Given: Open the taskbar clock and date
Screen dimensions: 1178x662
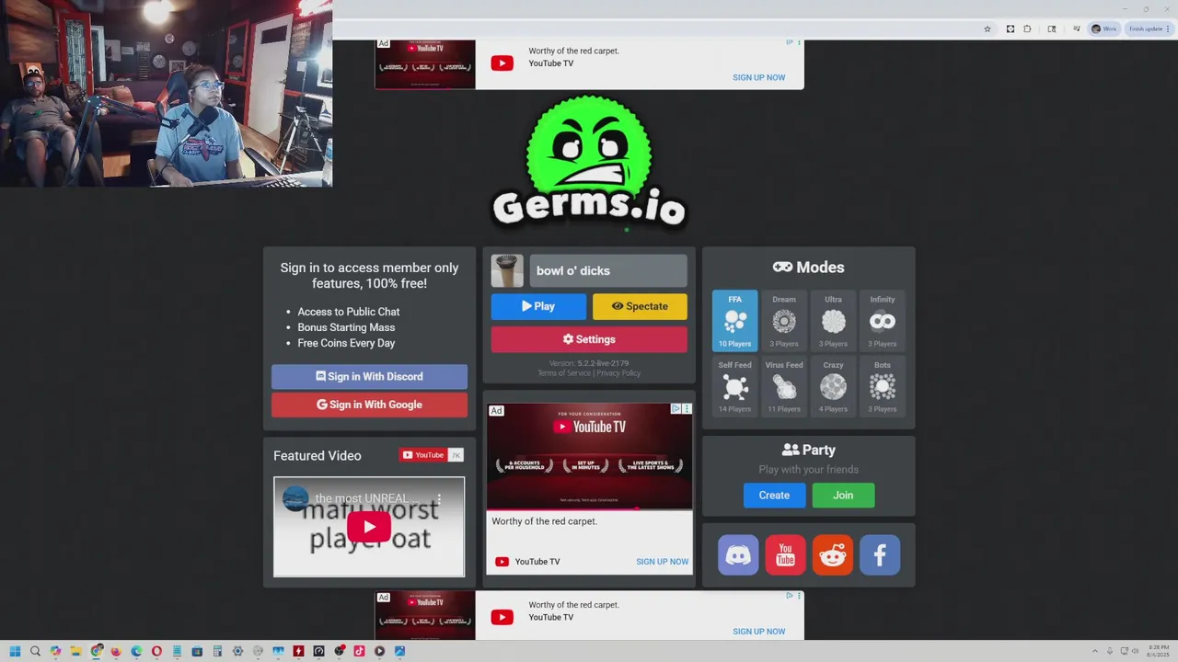Looking at the screenshot, I should pos(1157,651).
